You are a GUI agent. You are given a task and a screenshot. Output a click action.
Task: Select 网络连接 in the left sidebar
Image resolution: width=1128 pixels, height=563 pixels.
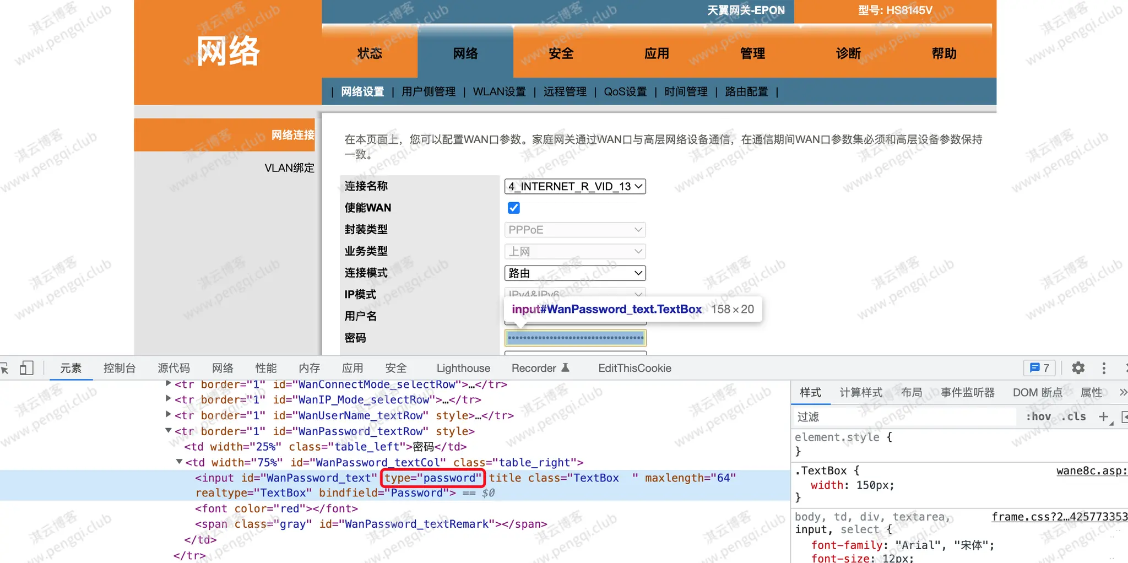(225, 135)
